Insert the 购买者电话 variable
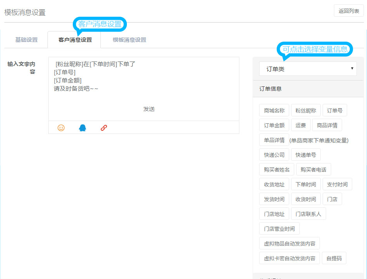 point(314,169)
